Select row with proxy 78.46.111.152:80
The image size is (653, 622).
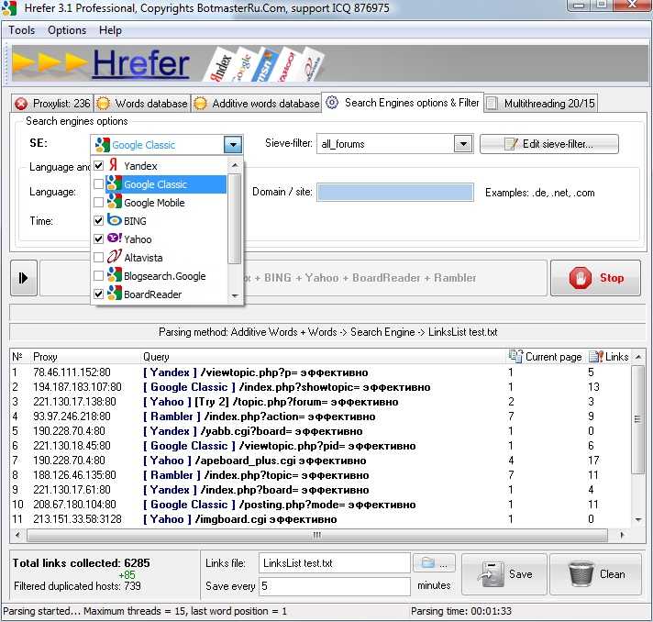[x=321, y=372]
